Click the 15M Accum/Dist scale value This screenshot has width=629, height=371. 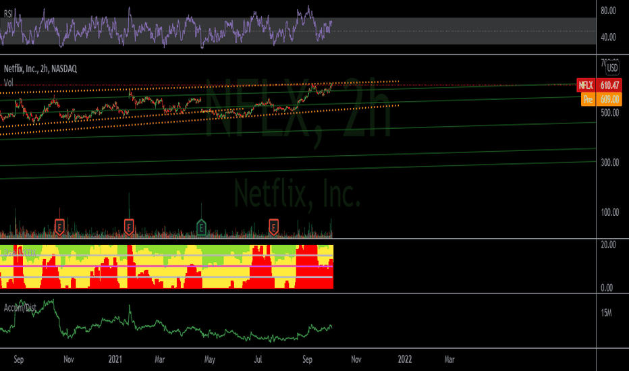[606, 313]
